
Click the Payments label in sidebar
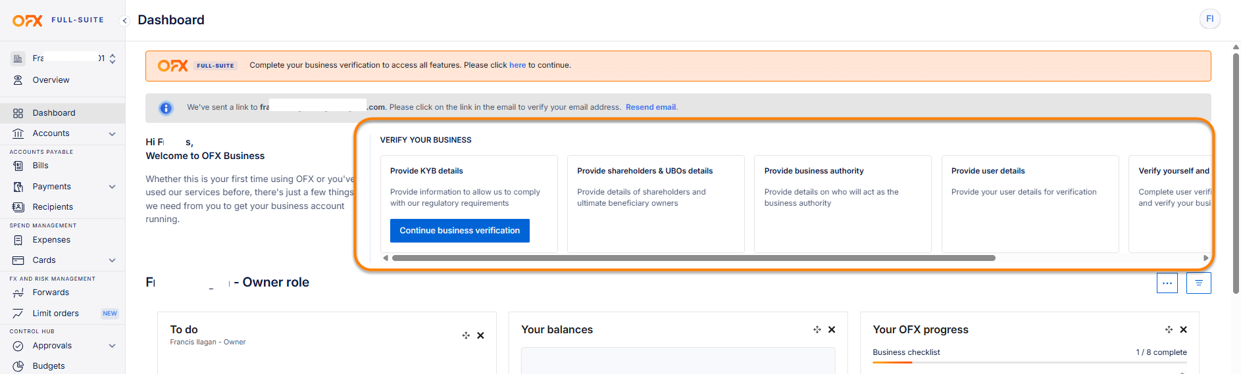[51, 187]
